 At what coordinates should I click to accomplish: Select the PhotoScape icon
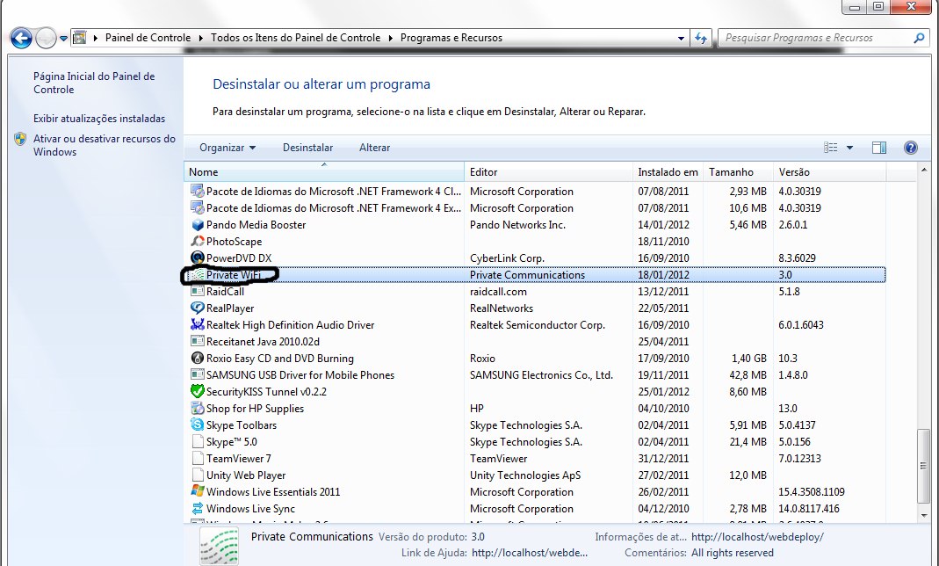(x=197, y=242)
